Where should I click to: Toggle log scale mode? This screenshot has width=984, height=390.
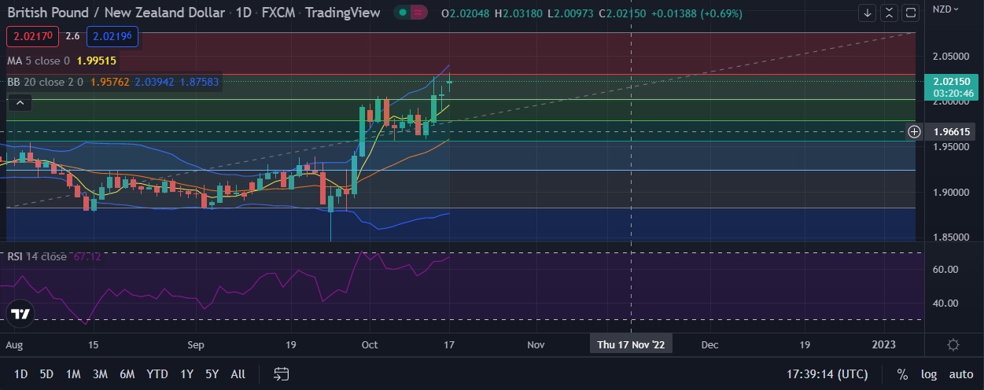point(929,374)
